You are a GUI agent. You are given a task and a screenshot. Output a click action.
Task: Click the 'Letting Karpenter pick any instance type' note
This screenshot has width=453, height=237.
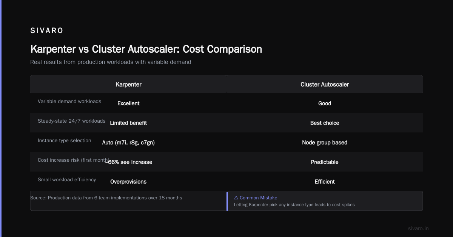click(294, 205)
